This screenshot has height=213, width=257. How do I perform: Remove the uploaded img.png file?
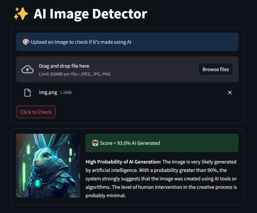pos(230,93)
